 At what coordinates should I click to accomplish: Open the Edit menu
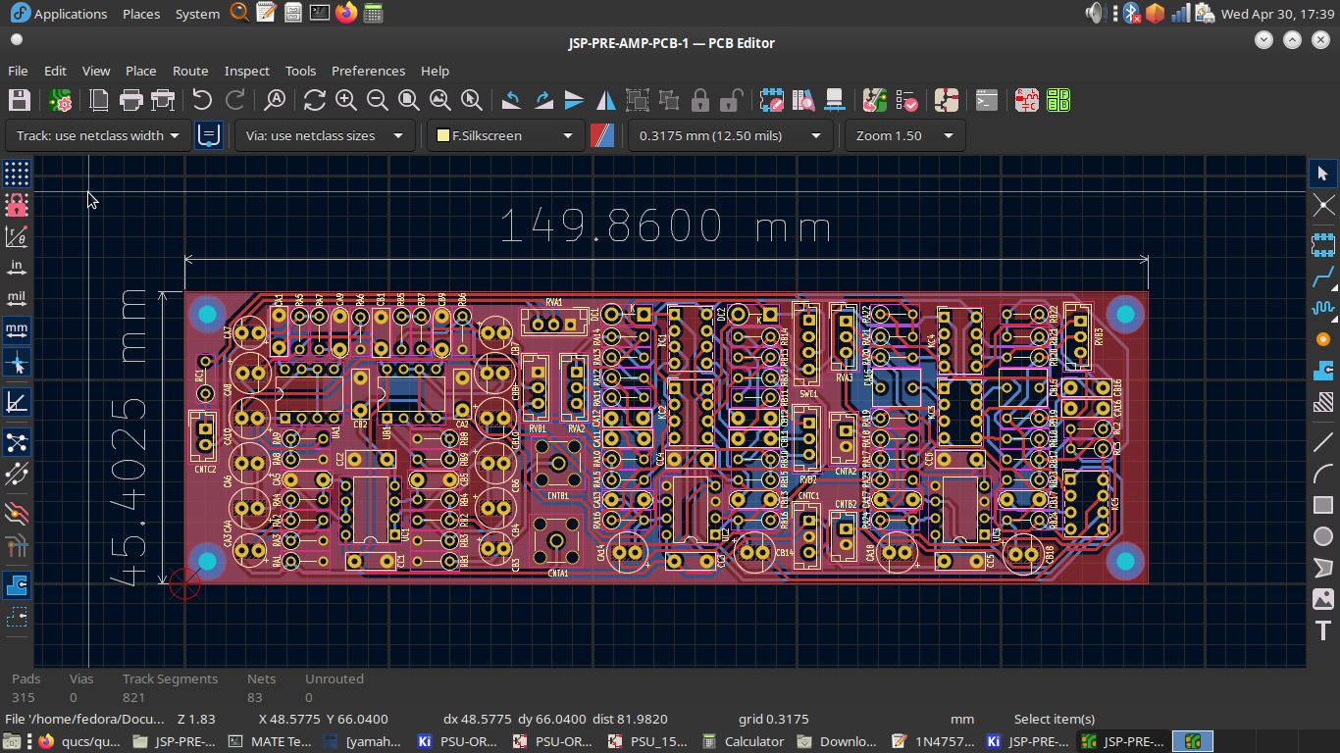coord(55,71)
